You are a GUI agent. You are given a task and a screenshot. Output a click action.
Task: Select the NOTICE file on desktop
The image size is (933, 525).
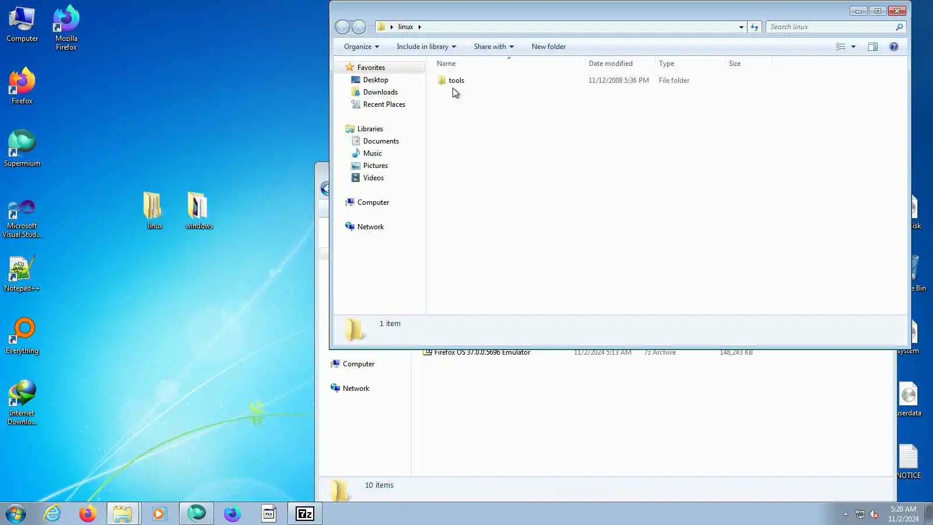[909, 461]
